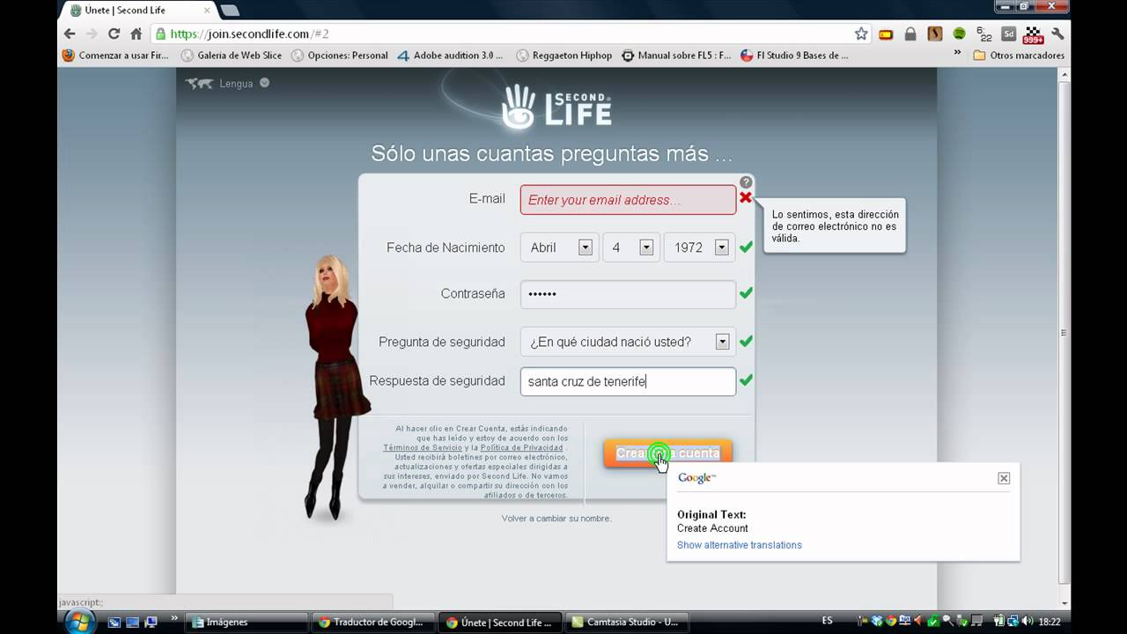
Task: Open the birth year dropdown showing 1972
Action: click(699, 247)
